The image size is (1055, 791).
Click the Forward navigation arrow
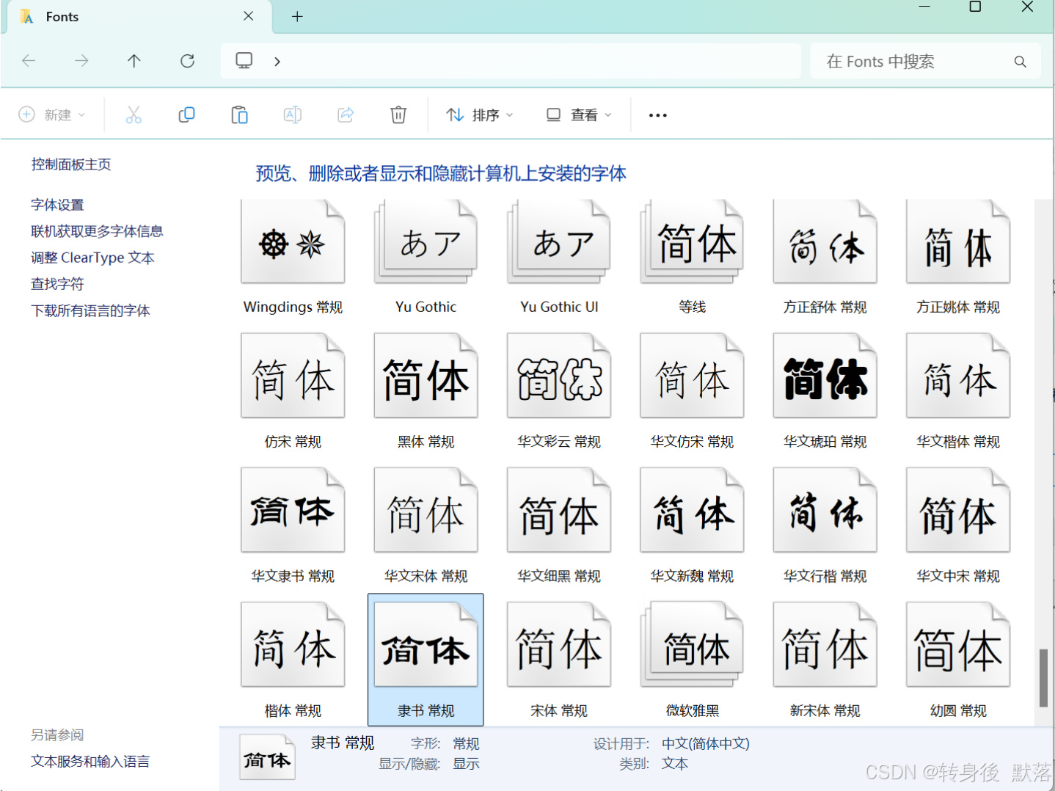tap(81, 61)
